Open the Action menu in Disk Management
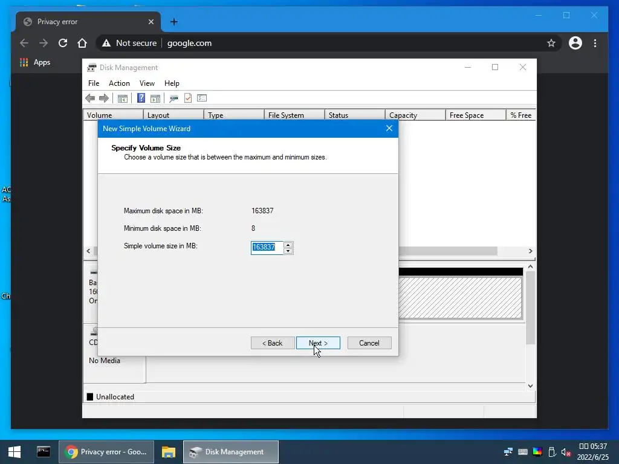The width and height of the screenshot is (619, 464). [119, 83]
